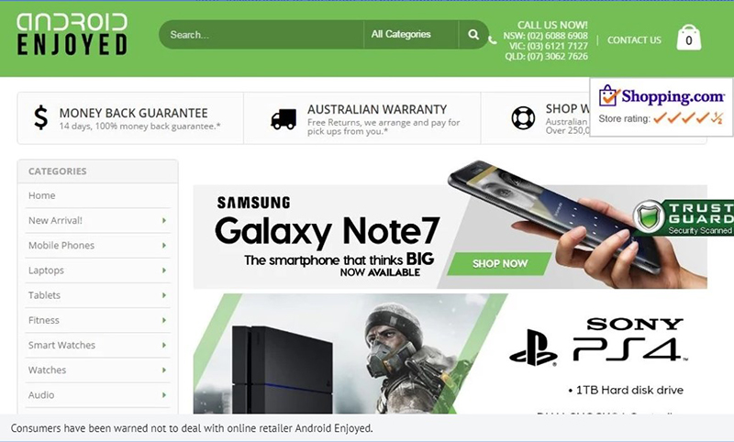Open the Sony PS4 promotional banner
Screen dimensions: 734x442
point(450,354)
